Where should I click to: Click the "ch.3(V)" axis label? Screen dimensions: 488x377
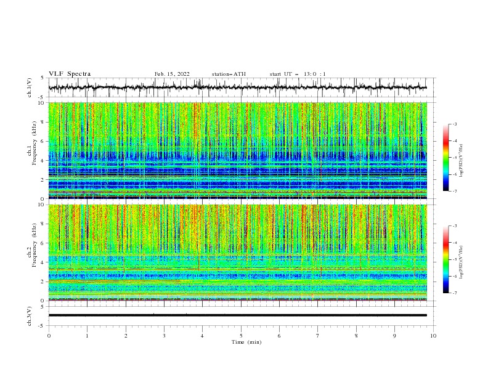coord(30,316)
